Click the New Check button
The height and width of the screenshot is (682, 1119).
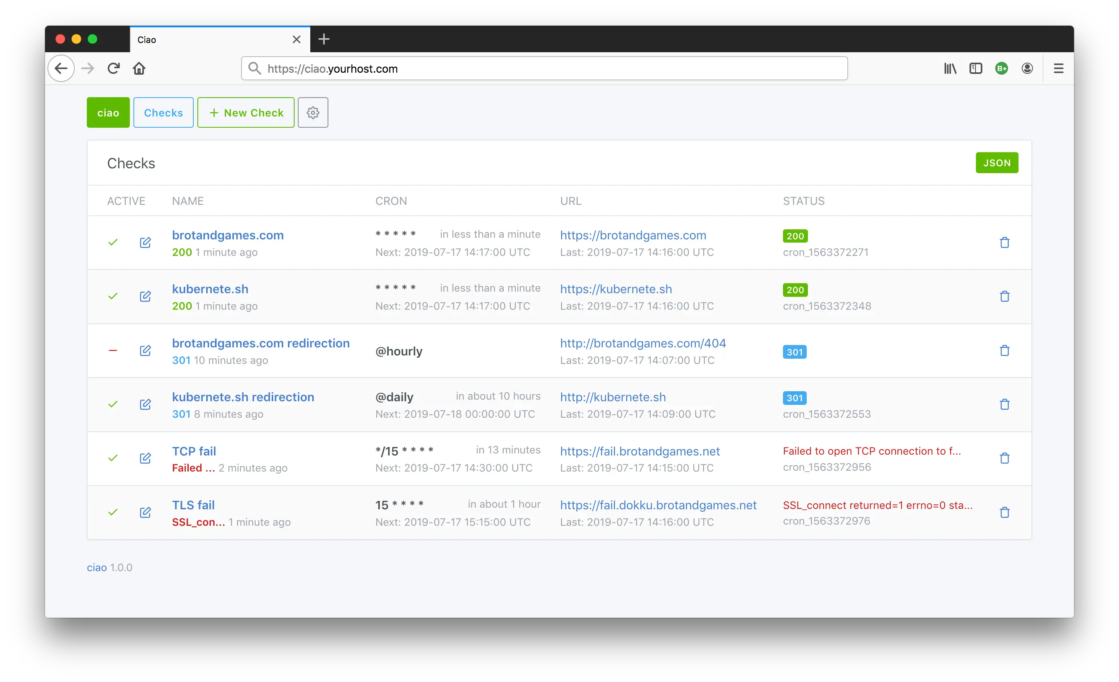coord(246,112)
